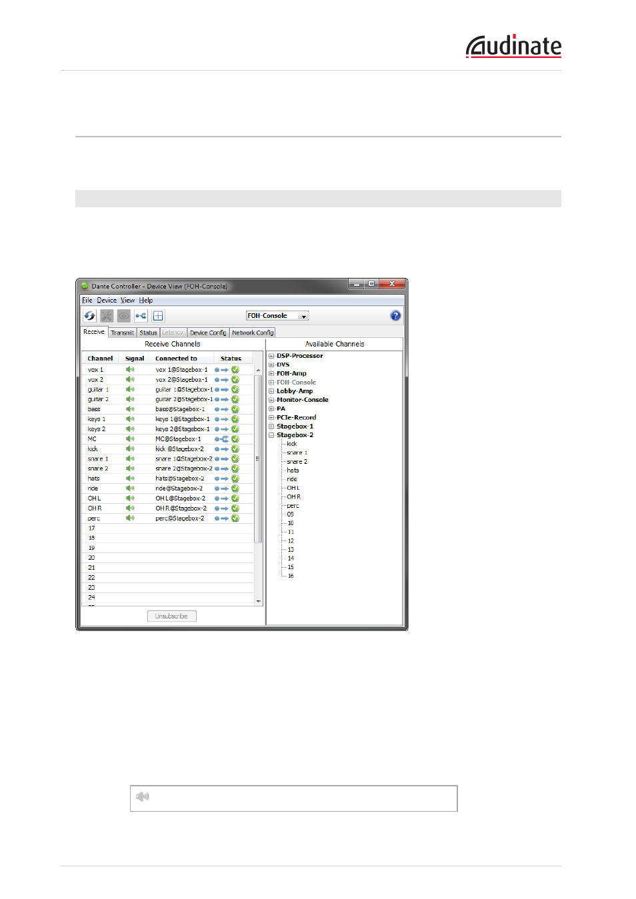
Task: Expand the PCIe-Record tree node
Action: [271, 417]
